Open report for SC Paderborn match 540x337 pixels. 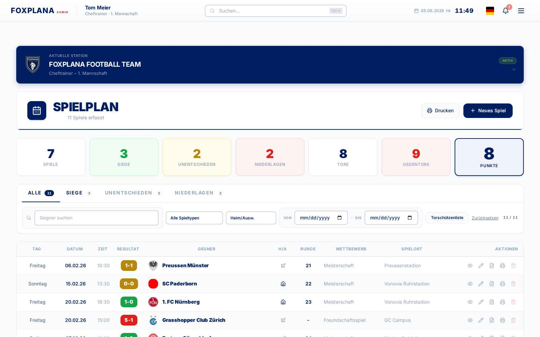[x=492, y=284]
